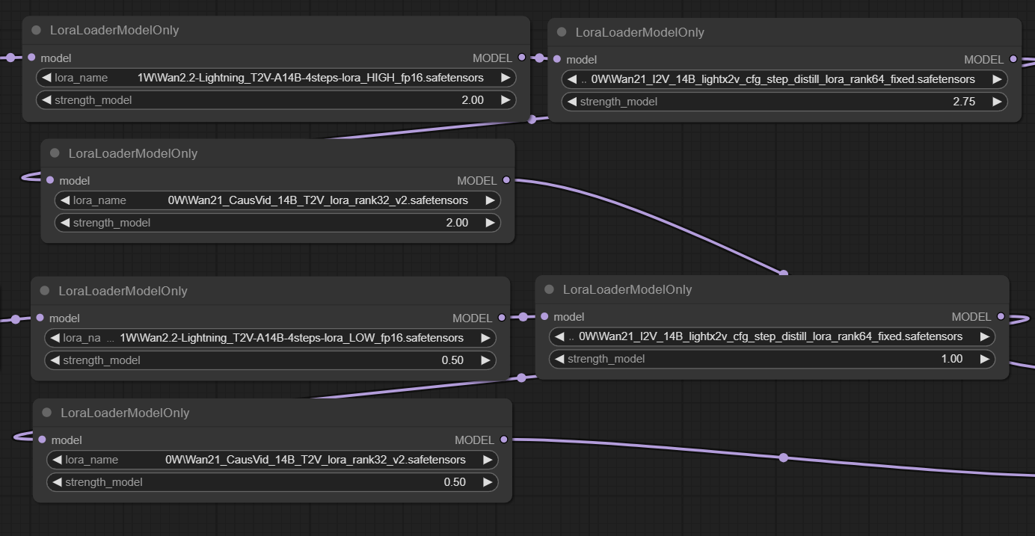Select previous lora in CausVid 2.00 node
This screenshot has height=536, width=1035.
point(65,200)
